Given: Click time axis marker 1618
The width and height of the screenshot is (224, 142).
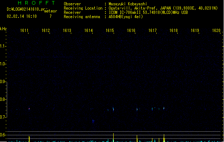Looking at the screenshot, I should click(x=173, y=31).
